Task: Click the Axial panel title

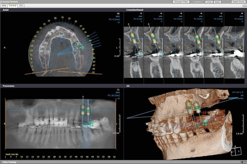Action: [x=6, y=10]
